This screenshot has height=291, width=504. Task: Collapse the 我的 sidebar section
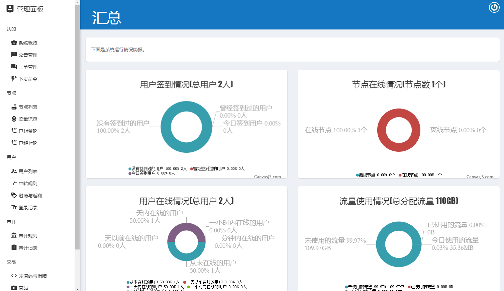click(11, 29)
